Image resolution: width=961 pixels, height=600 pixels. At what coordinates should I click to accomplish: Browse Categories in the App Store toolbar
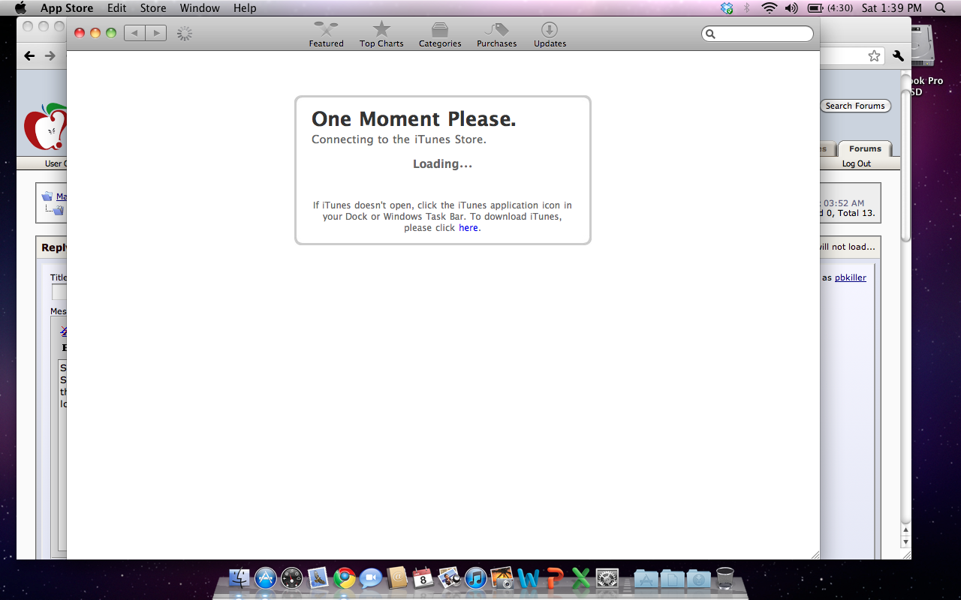click(x=440, y=34)
